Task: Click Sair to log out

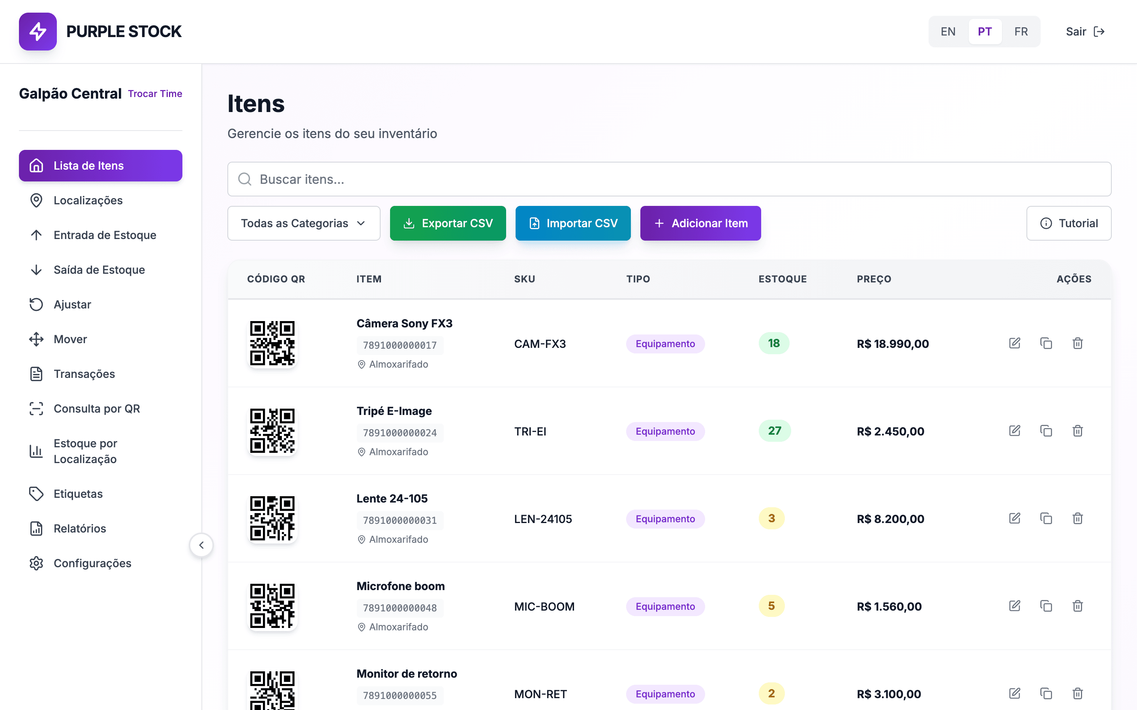Action: coord(1085,32)
